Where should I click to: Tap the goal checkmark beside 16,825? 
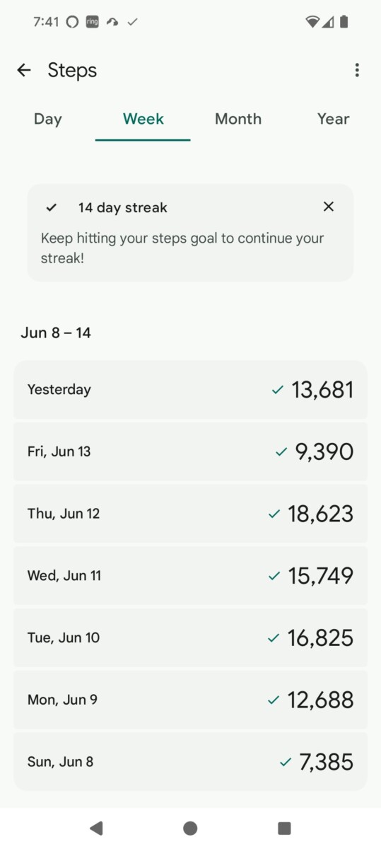[x=274, y=638]
